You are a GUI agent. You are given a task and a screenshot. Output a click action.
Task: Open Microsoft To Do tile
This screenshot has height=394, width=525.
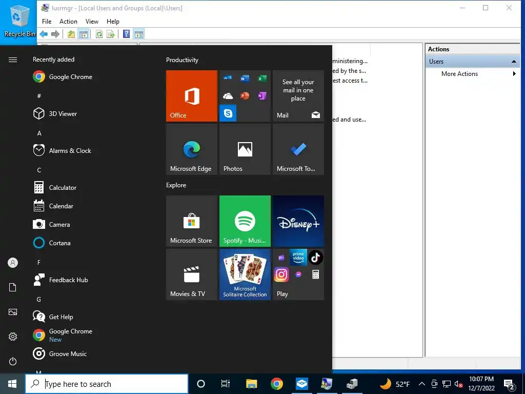pyautogui.click(x=298, y=149)
